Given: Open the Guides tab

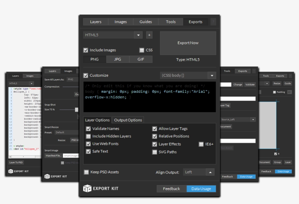Looking at the screenshot, I should coord(146,22).
